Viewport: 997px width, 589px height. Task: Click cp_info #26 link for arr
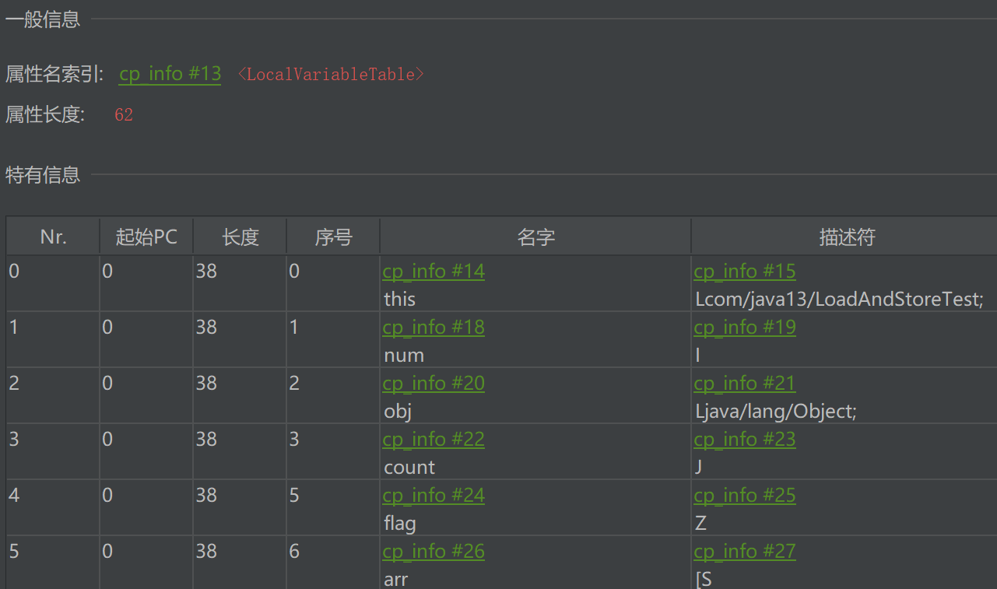(x=433, y=552)
